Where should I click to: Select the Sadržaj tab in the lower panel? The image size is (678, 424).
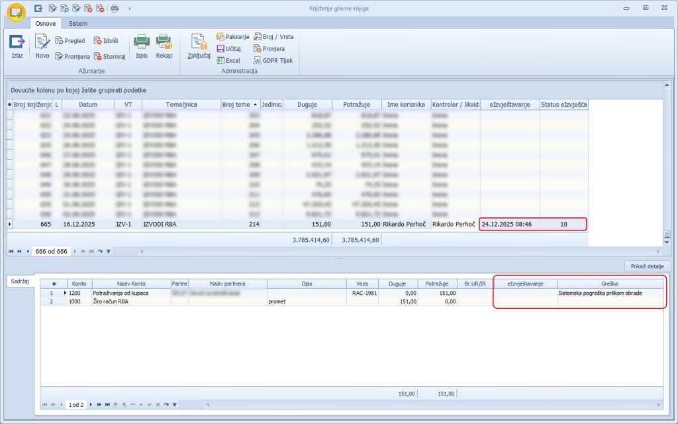[19, 282]
